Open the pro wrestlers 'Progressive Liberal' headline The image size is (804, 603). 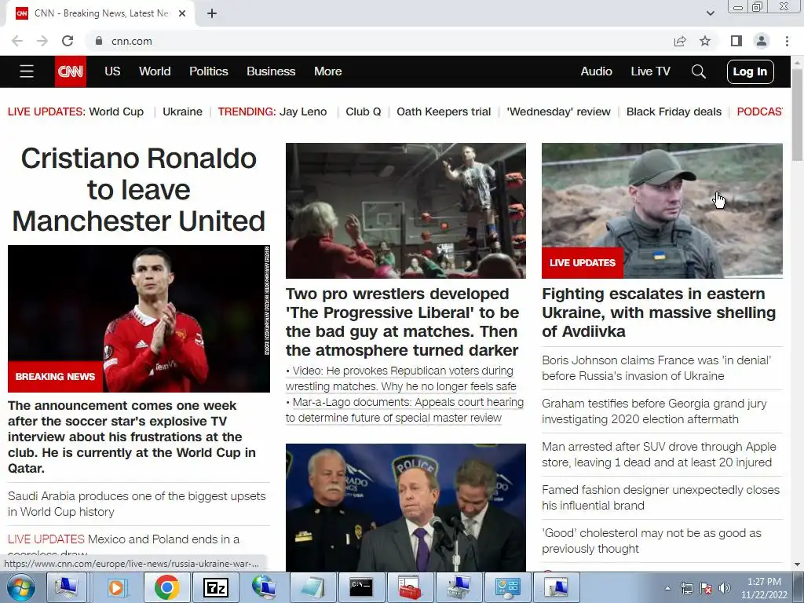pos(403,322)
